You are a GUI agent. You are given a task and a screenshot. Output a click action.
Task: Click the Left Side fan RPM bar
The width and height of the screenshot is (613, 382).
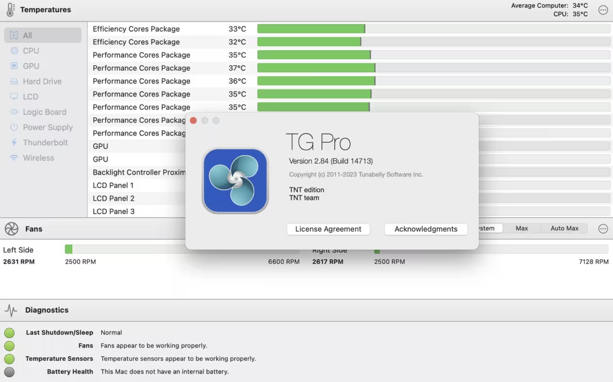pos(146,250)
